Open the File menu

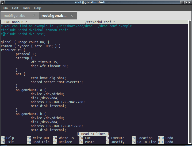coord(5,8)
